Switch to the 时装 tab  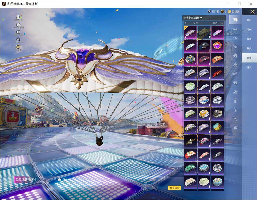(x=249, y=20)
